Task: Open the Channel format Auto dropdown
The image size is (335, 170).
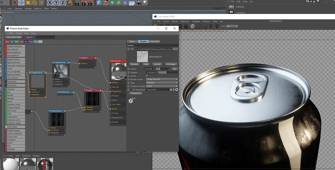Action: pos(162,86)
